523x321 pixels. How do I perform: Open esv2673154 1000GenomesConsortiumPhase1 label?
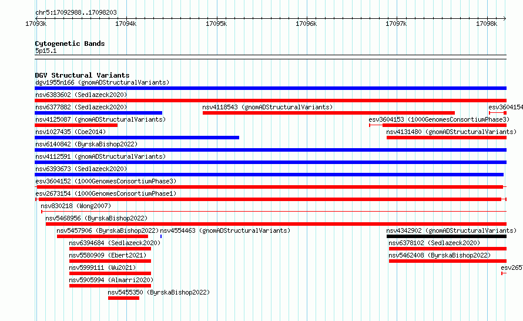(x=106, y=193)
